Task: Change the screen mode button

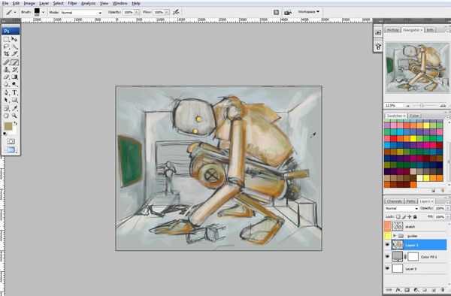Action: pyautogui.click(x=11, y=150)
